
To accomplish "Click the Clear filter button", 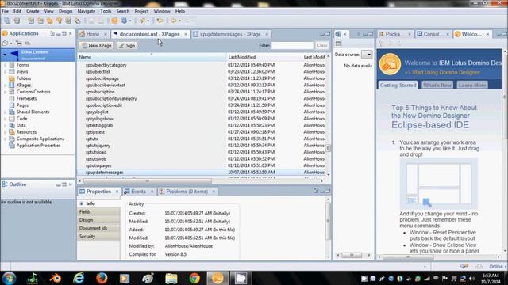I will pos(322,46).
